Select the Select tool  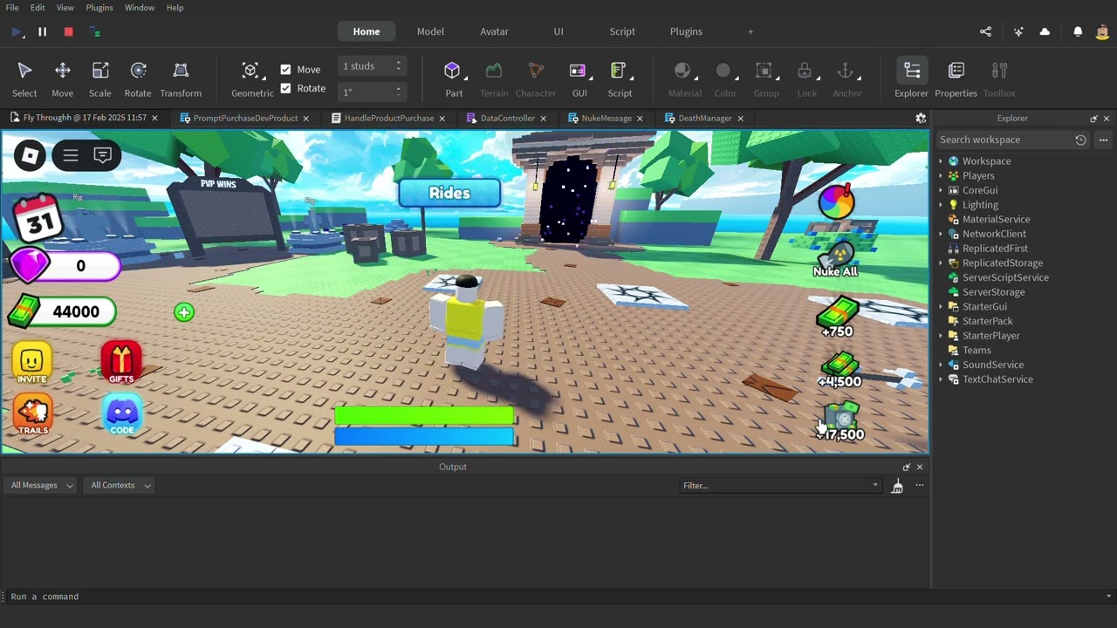(24, 79)
